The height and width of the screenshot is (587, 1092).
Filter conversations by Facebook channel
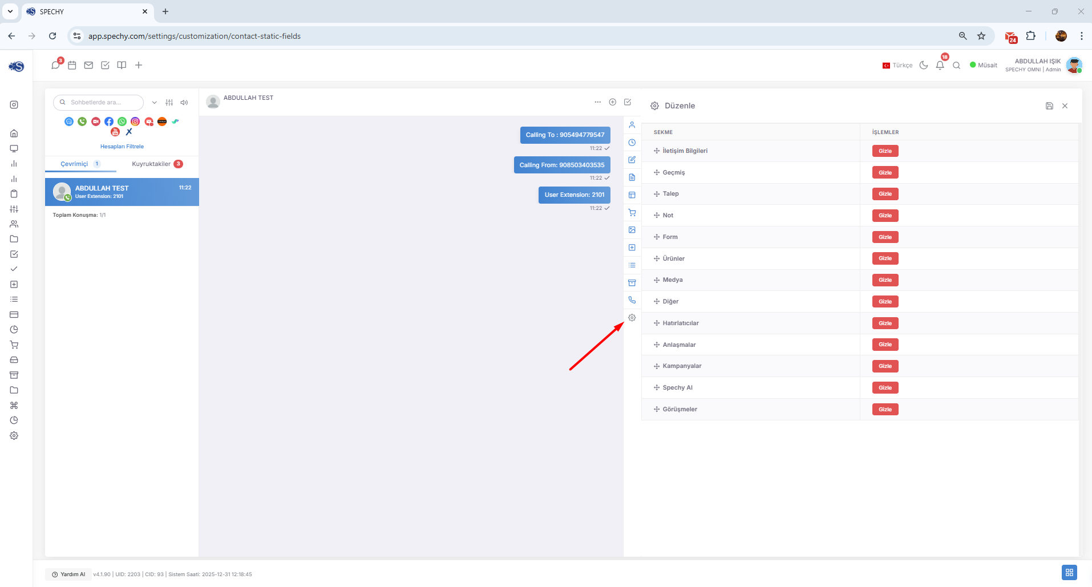point(109,122)
